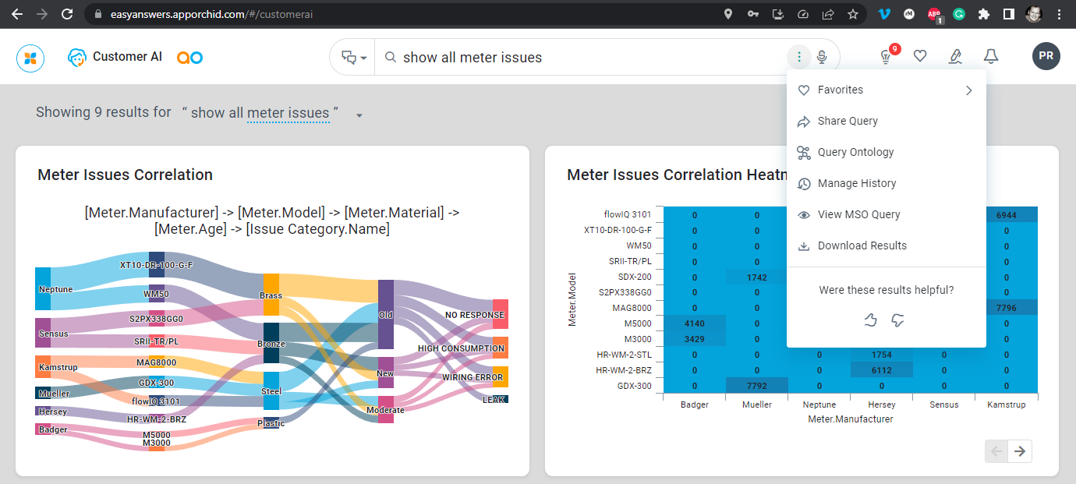This screenshot has height=484, width=1076.
Task: Click the pen edit icon in header
Action: tap(955, 56)
